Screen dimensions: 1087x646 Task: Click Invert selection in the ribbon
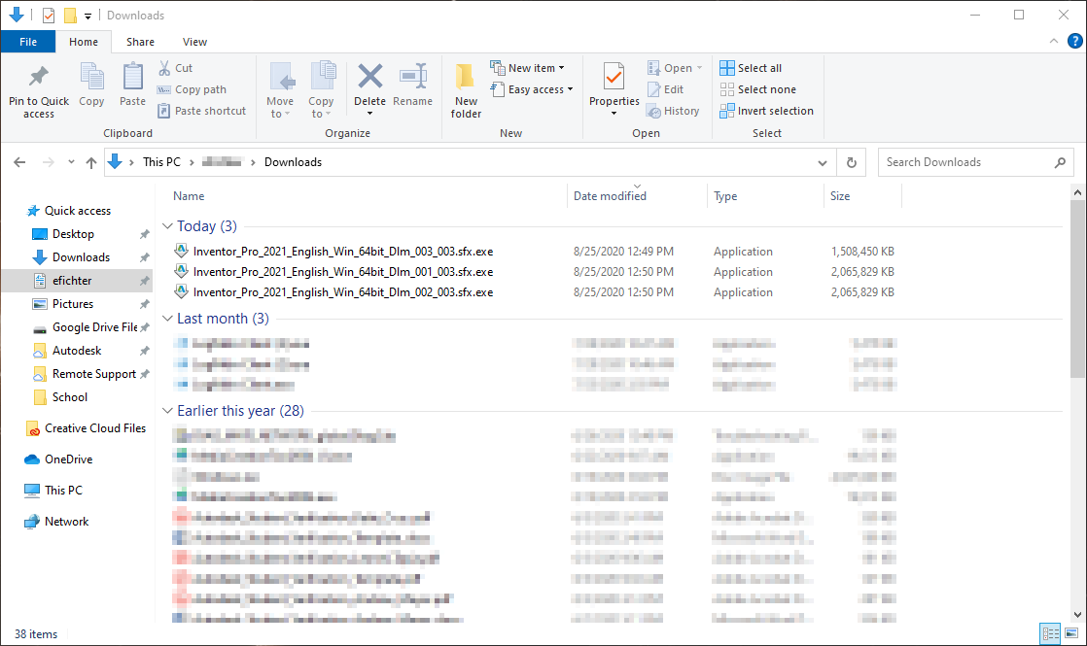click(766, 111)
